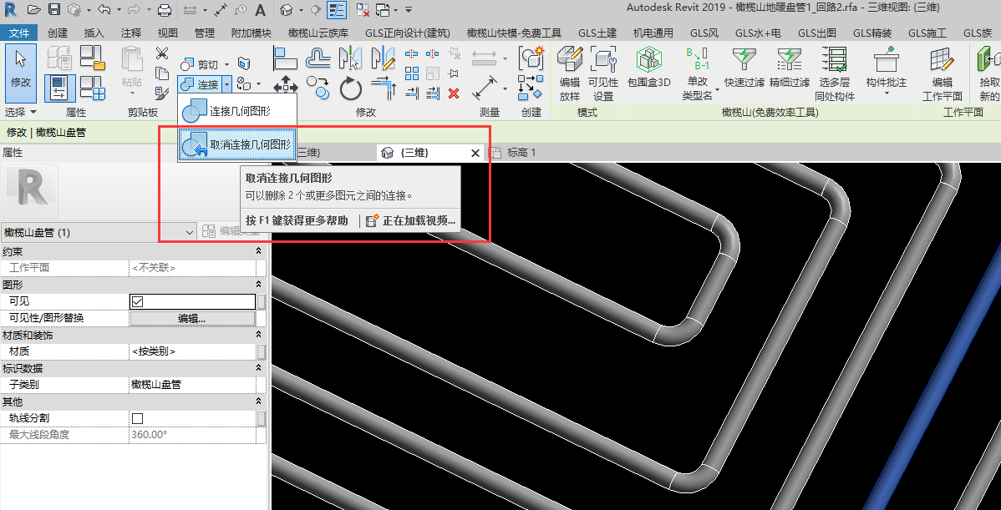Click the Match Type Properties paintbrush icon
The width and height of the screenshot is (1001, 510).
[x=162, y=93]
